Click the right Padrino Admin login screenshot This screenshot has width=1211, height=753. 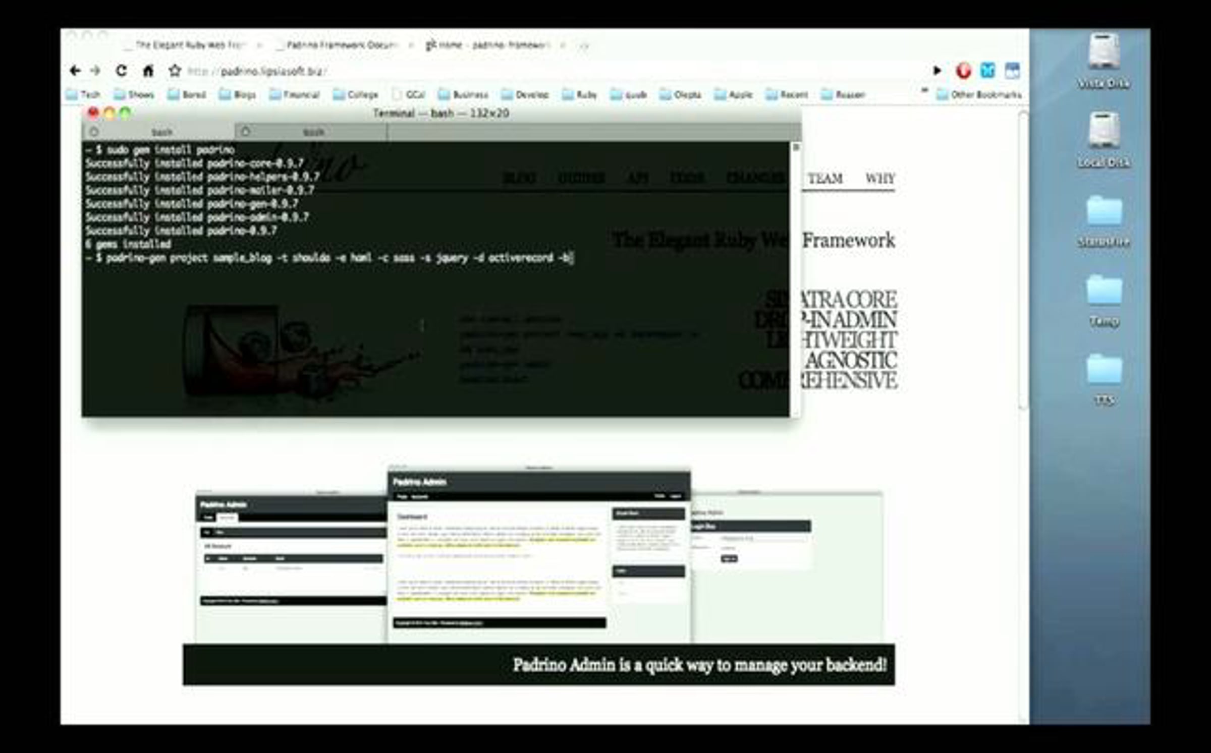coord(787,567)
